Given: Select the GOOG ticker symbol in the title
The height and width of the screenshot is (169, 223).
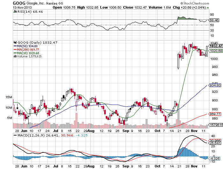Looking at the screenshot, I should (19, 3).
